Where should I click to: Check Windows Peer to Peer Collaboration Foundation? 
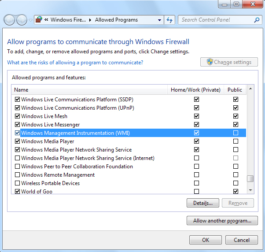pos(18,166)
